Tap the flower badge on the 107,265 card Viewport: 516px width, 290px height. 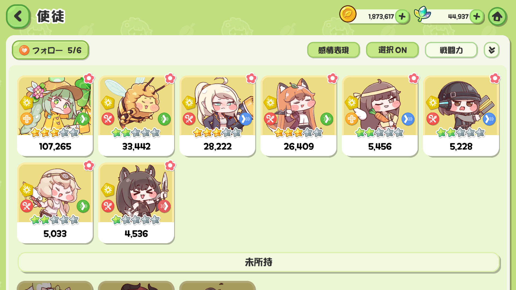click(89, 78)
